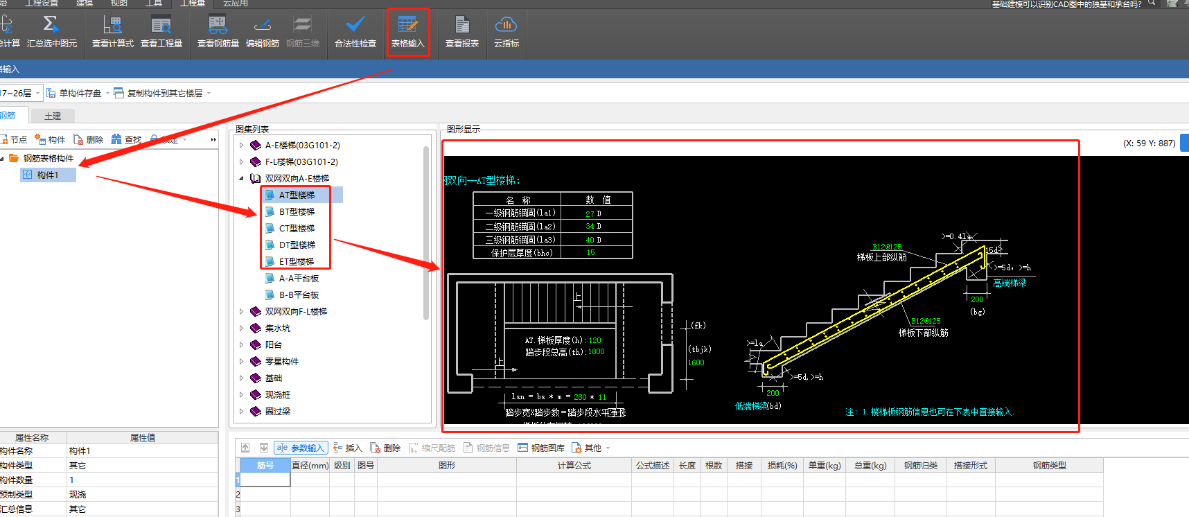Open 查看报表 report icon

tap(462, 24)
